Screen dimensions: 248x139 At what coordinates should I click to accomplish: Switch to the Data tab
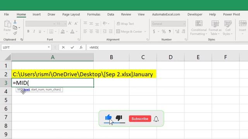[x=110, y=14]
